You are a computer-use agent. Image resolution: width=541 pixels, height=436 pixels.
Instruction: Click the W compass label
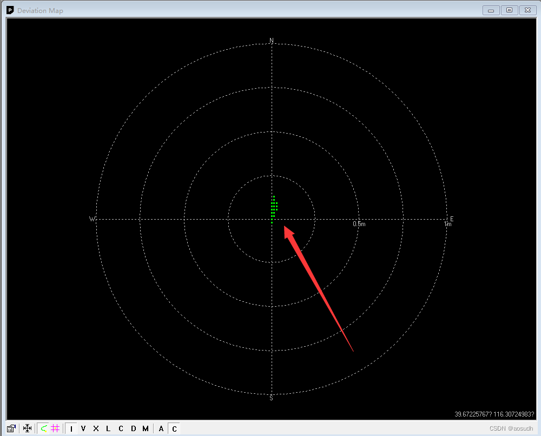point(92,219)
